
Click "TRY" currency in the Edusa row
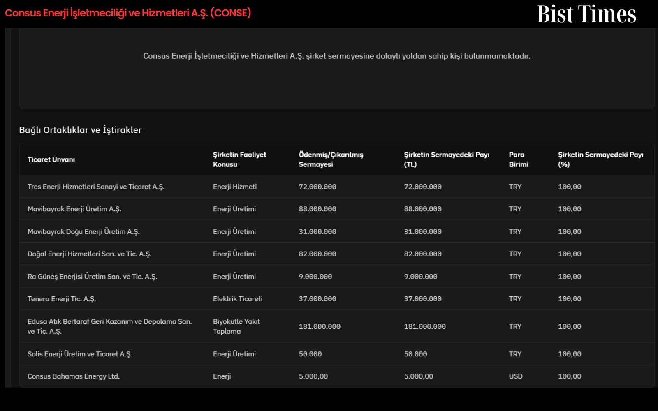pos(515,326)
